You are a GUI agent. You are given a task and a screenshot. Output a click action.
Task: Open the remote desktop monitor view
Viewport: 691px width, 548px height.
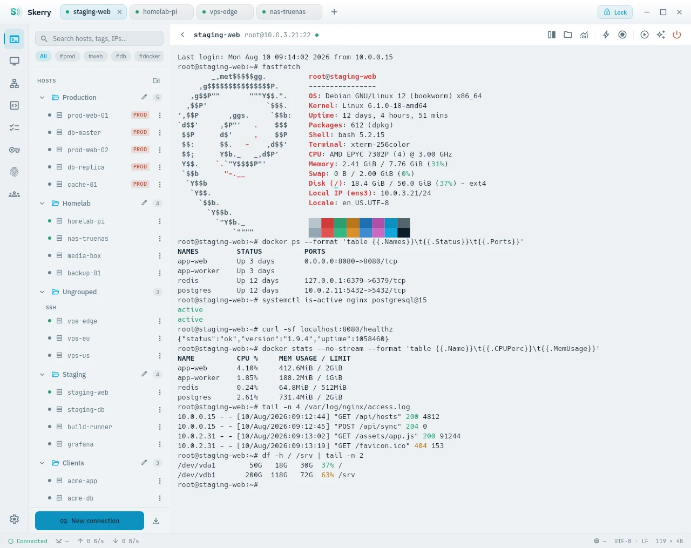[x=15, y=61]
